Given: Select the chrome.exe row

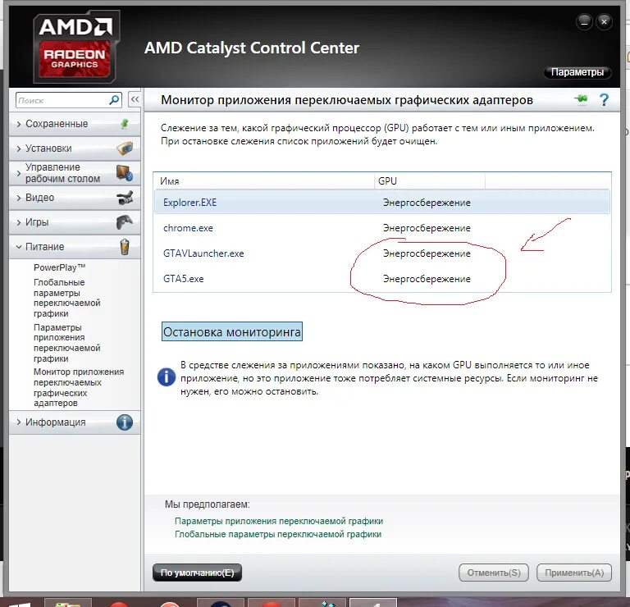Looking at the screenshot, I should pos(382,228).
